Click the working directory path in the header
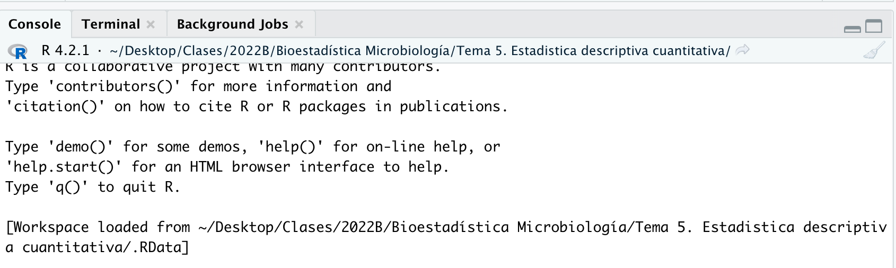The image size is (896, 268). coord(419,50)
